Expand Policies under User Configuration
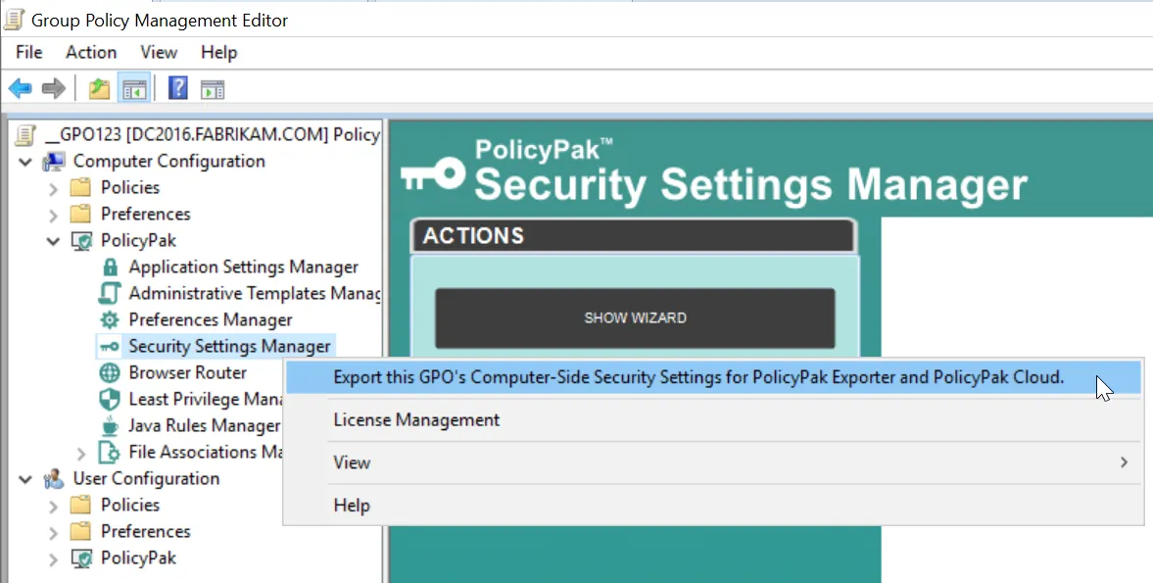Image resolution: width=1153 pixels, height=583 pixels. pyautogui.click(x=53, y=506)
